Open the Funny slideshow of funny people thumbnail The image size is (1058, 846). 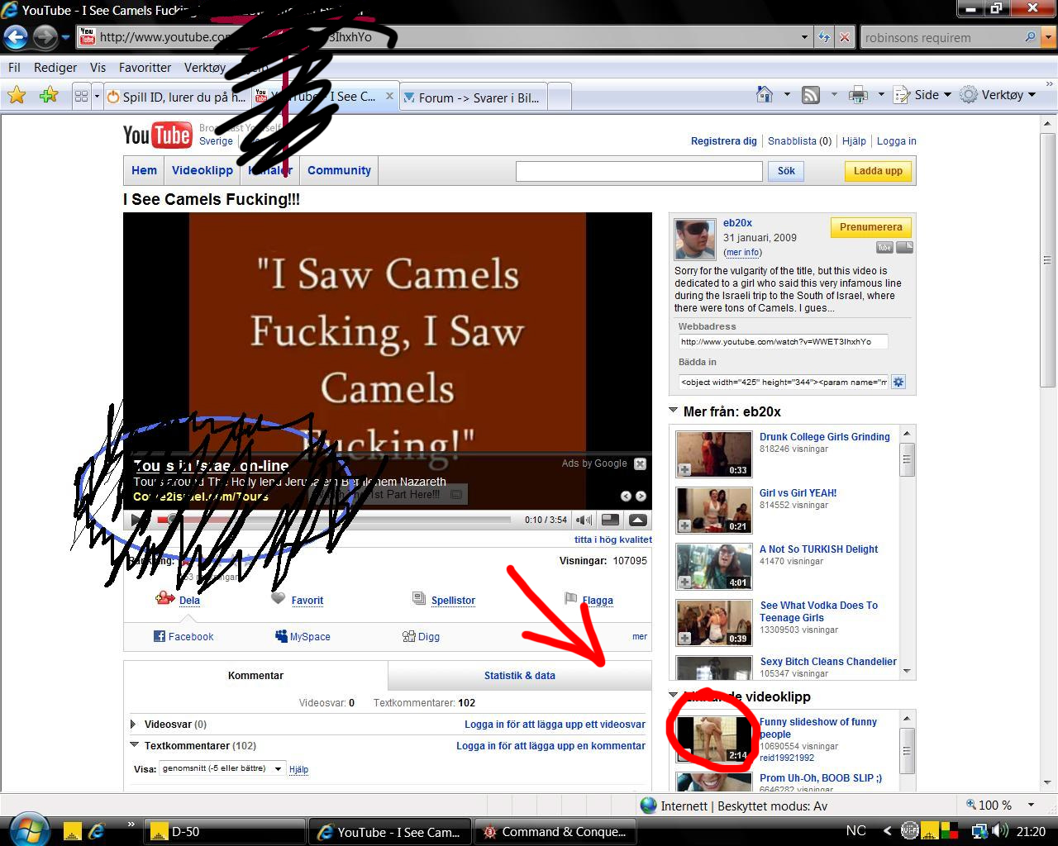(x=713, y=739)
